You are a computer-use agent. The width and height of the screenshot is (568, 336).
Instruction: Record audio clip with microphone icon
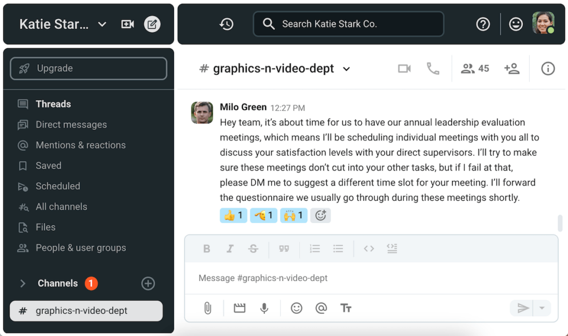(x=265, y=308)
